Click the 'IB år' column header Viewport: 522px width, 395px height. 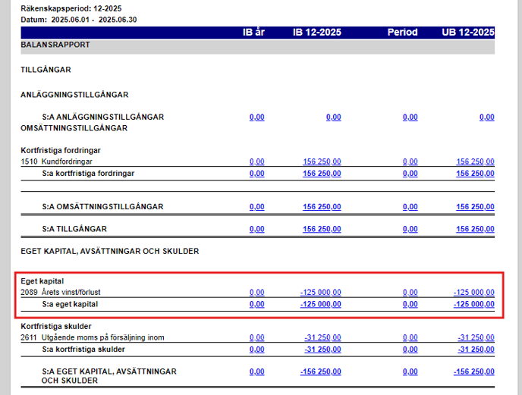(x=253, y=33)
